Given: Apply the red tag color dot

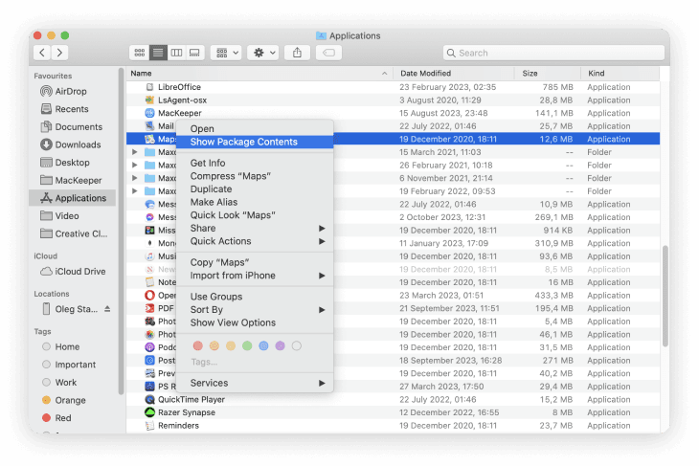Looking at the screenshot, I should click(198, 345).
